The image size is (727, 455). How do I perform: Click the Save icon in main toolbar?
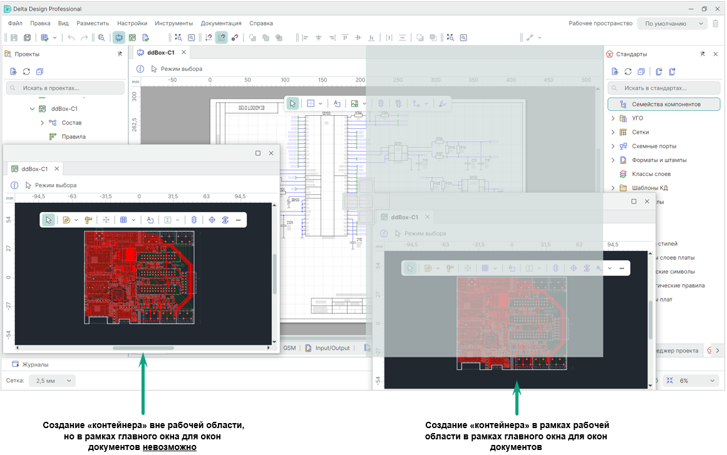coord(14,38)
